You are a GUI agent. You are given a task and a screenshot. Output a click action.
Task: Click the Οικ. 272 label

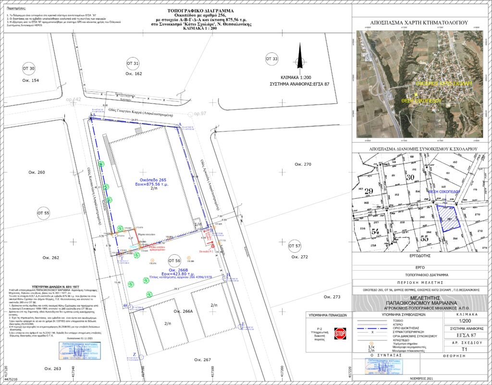(300, 257)
